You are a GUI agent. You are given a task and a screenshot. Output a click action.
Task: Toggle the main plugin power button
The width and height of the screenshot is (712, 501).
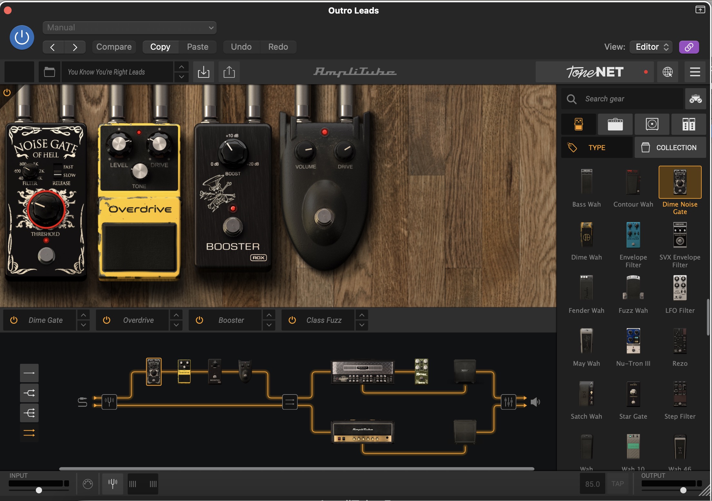tap(22, 37)
